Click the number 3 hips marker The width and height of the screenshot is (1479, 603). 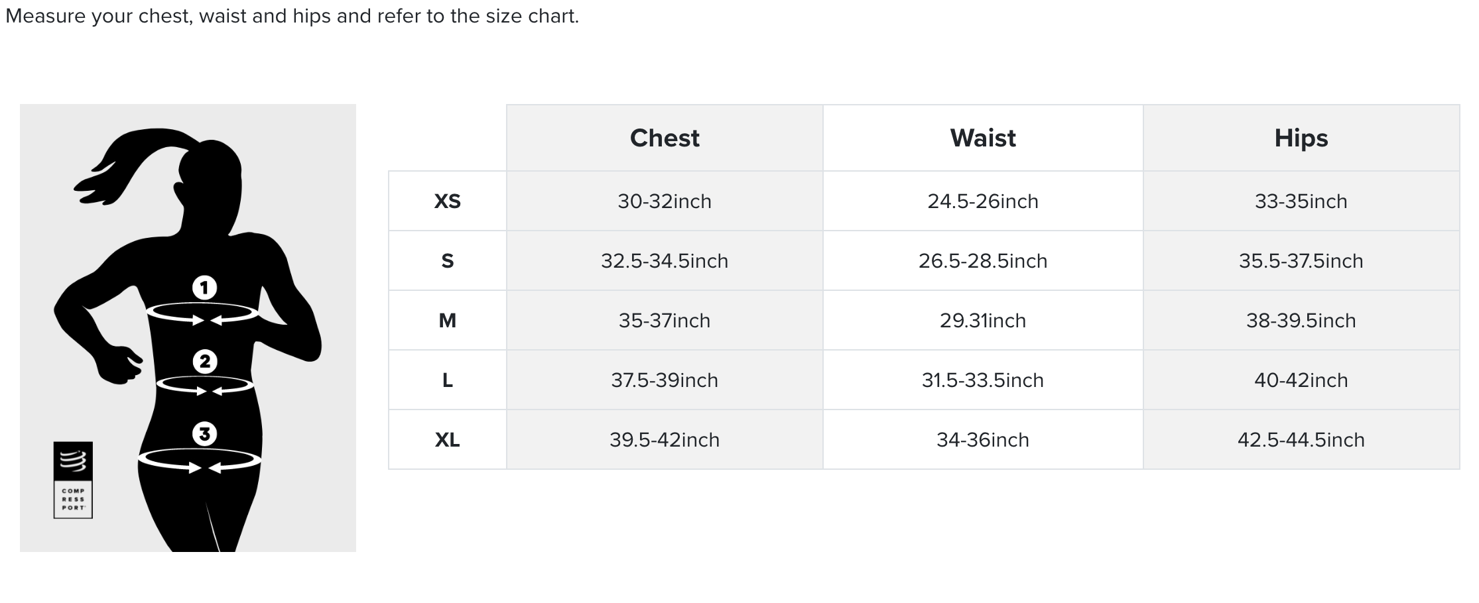205,434
